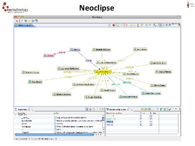The image size is (195, 146).
Task: Start the database with the green play icon
Action: click(110, 25)
